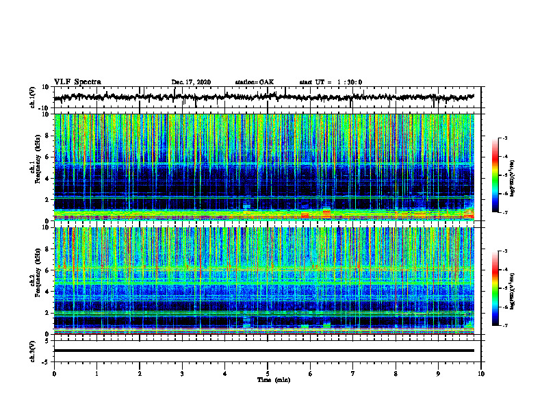Click time axis tick label "0"
542x419 pixels.
tap(54, 374)
